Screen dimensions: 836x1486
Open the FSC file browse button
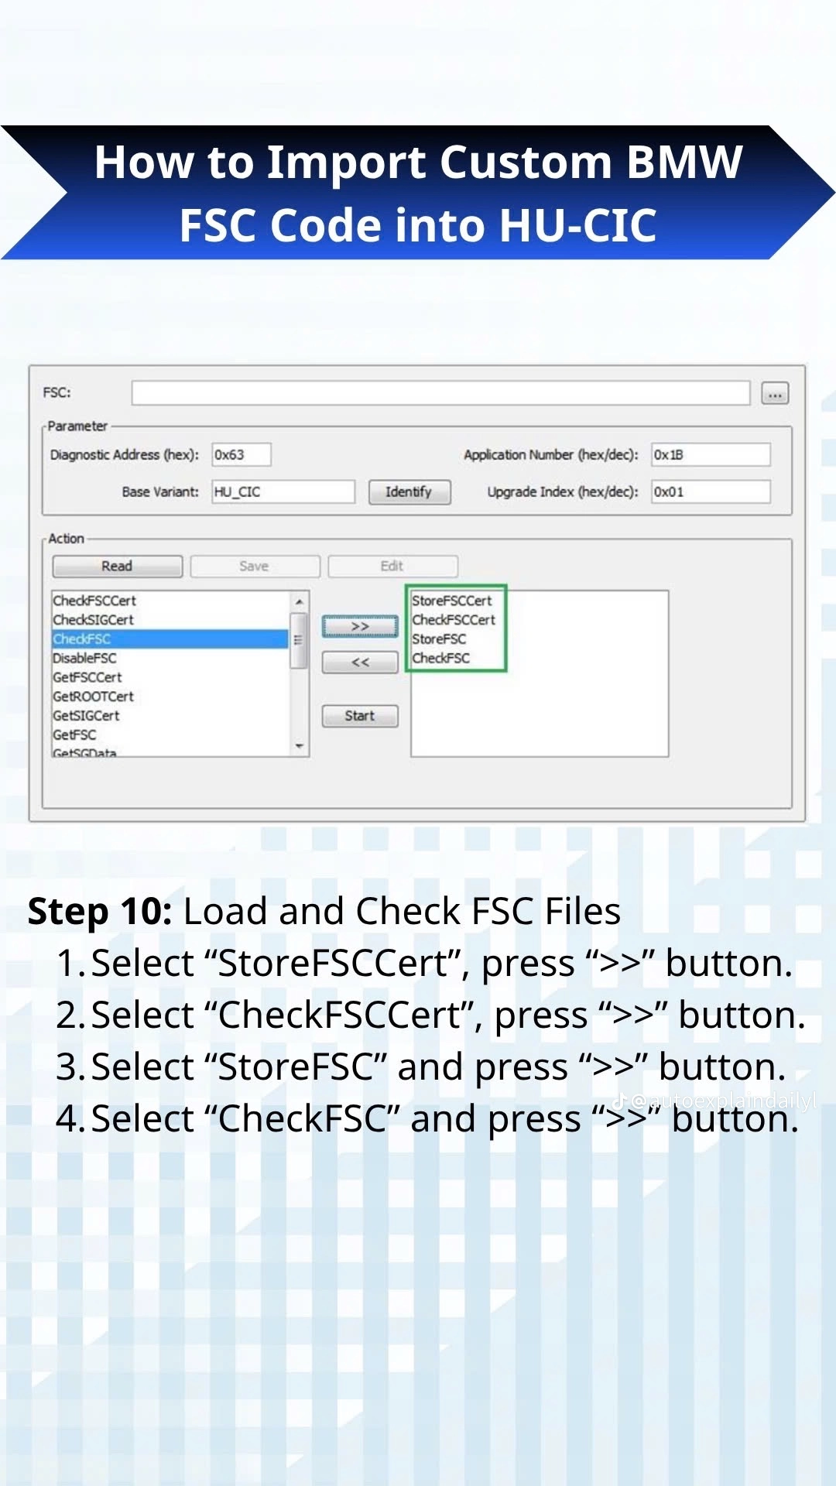[x=775, y=393]
